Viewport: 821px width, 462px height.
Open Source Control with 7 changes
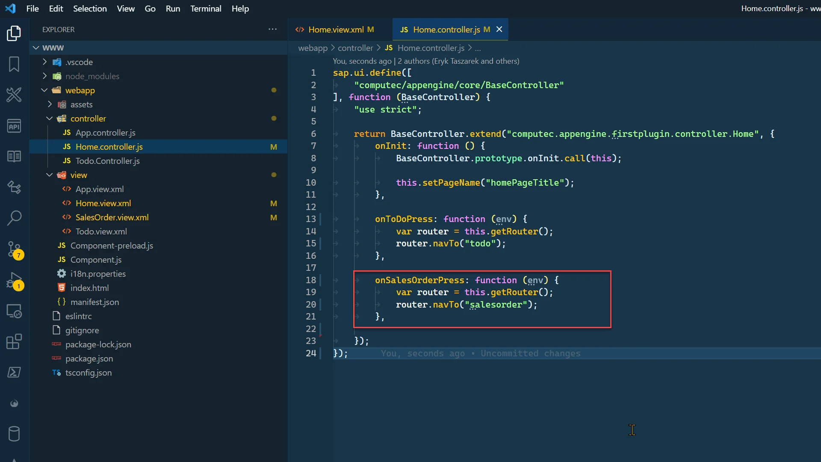pyautogui.click(x=14, y=249)
